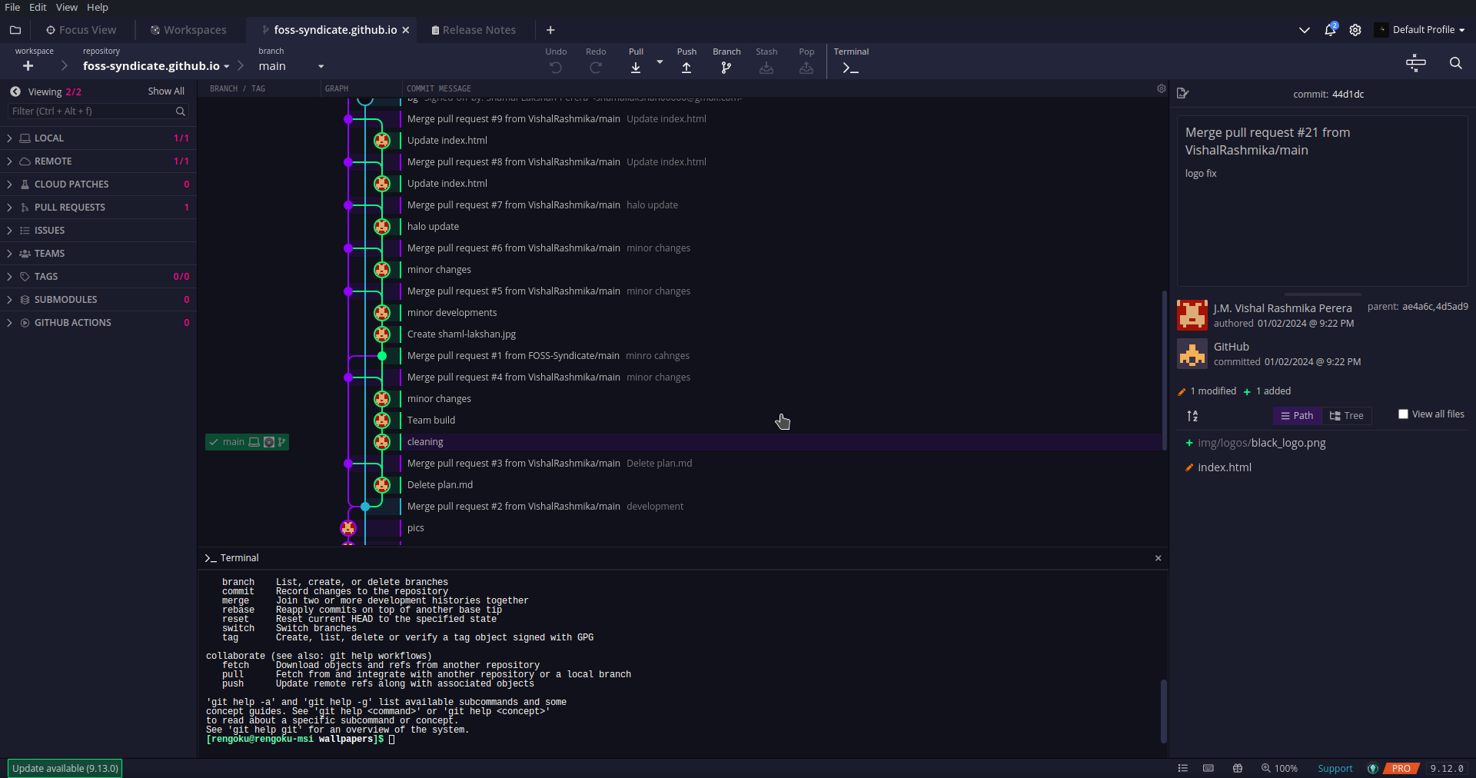Click the PRO badge in status bar

pos(1401,768)
